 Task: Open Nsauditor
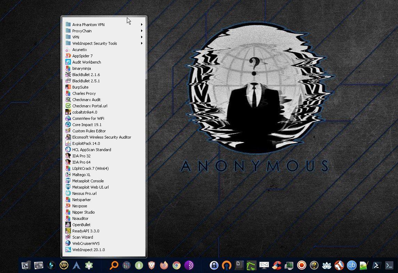coord(104,218)
